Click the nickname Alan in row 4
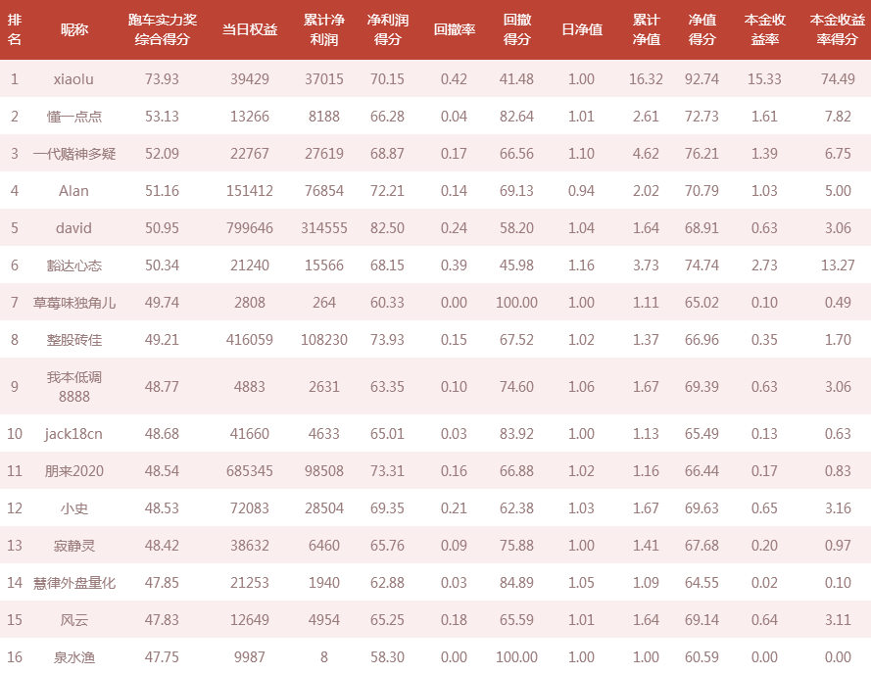The width and height of the screenshot is (871, 675). click(x=73, y=191)
